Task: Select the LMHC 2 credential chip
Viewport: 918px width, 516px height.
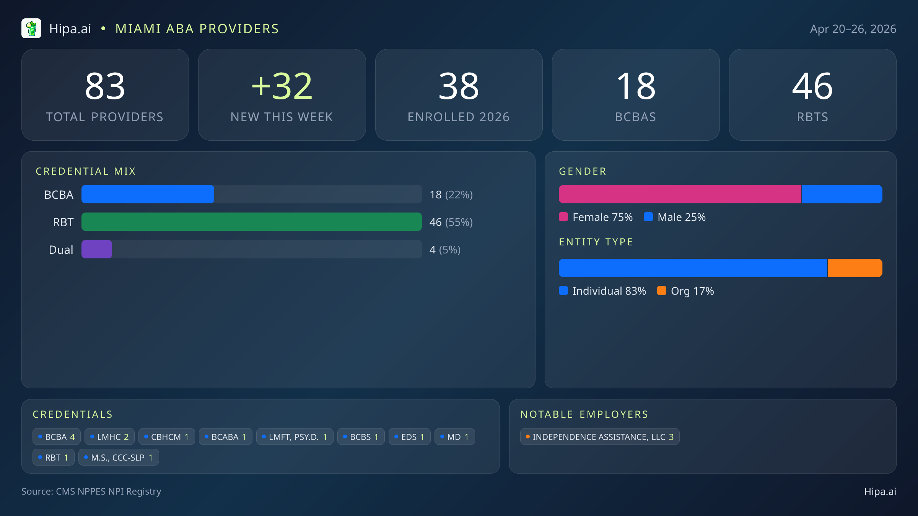Action: [109, 437]
